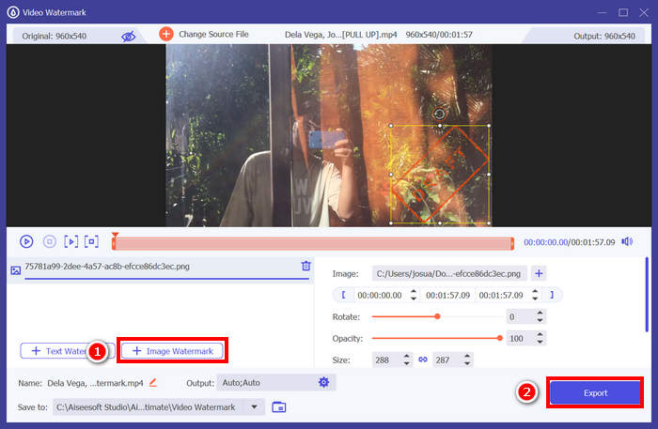
Task: Delete the image watermark with trash icon
Action: (x=305, y=267)
